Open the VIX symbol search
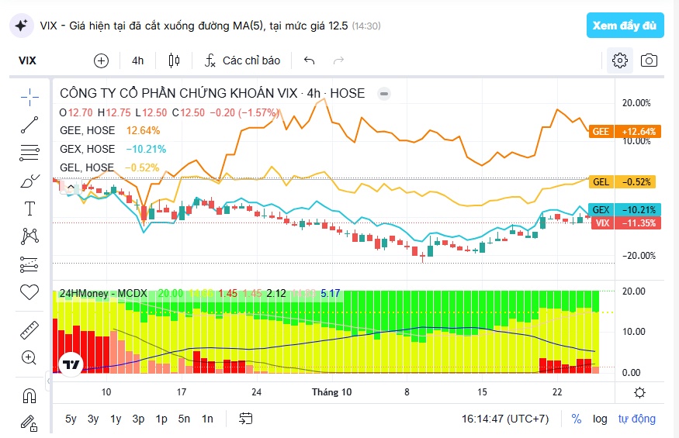679x438 pixels. 27,60
